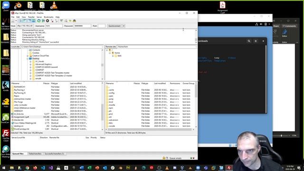Open the Windows Start menu
Image resolution: width=304 pixels, height=171 pixels.
tap(4, 168)
